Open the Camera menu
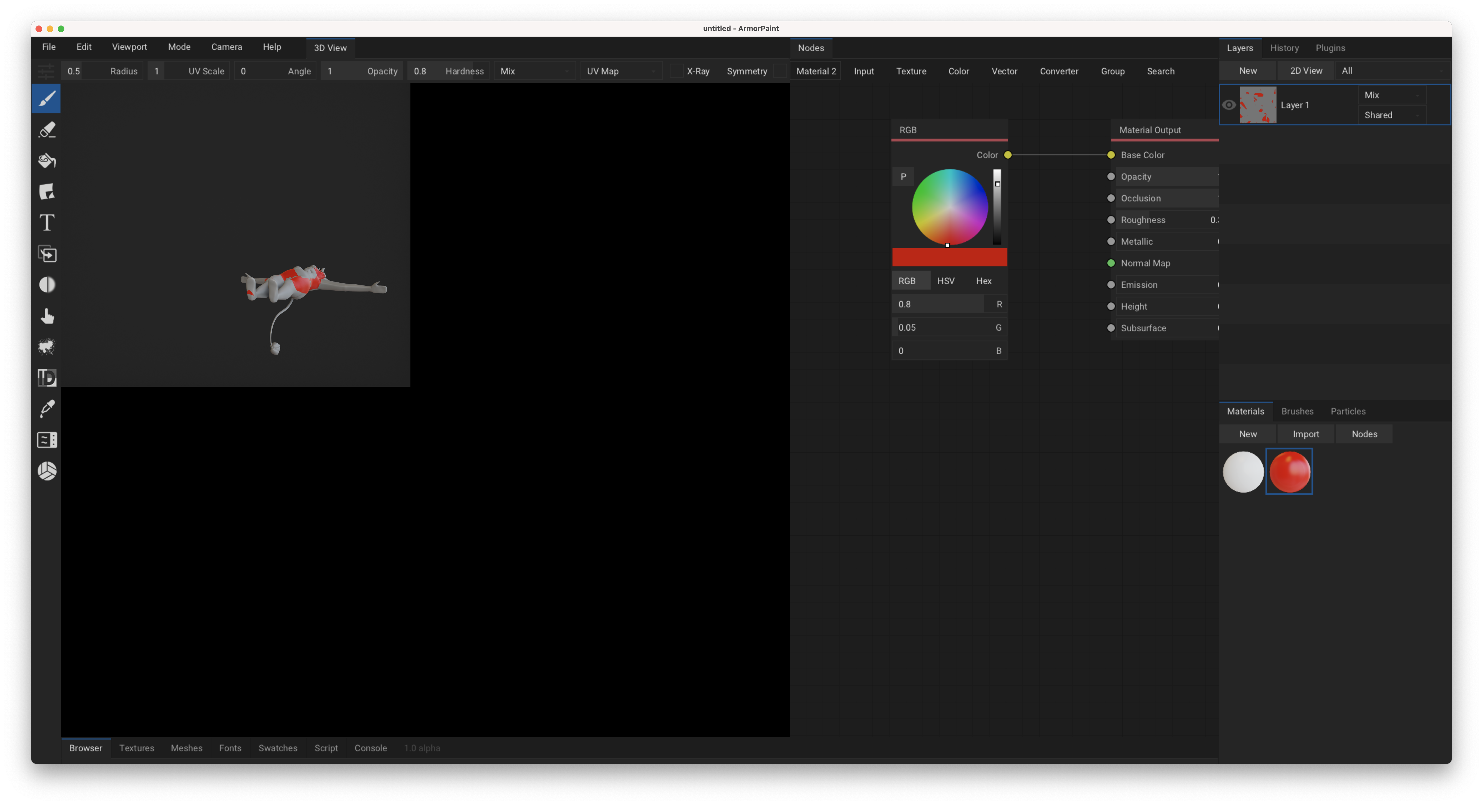This screenshot has height=805, width=1483. pos(226,47)
